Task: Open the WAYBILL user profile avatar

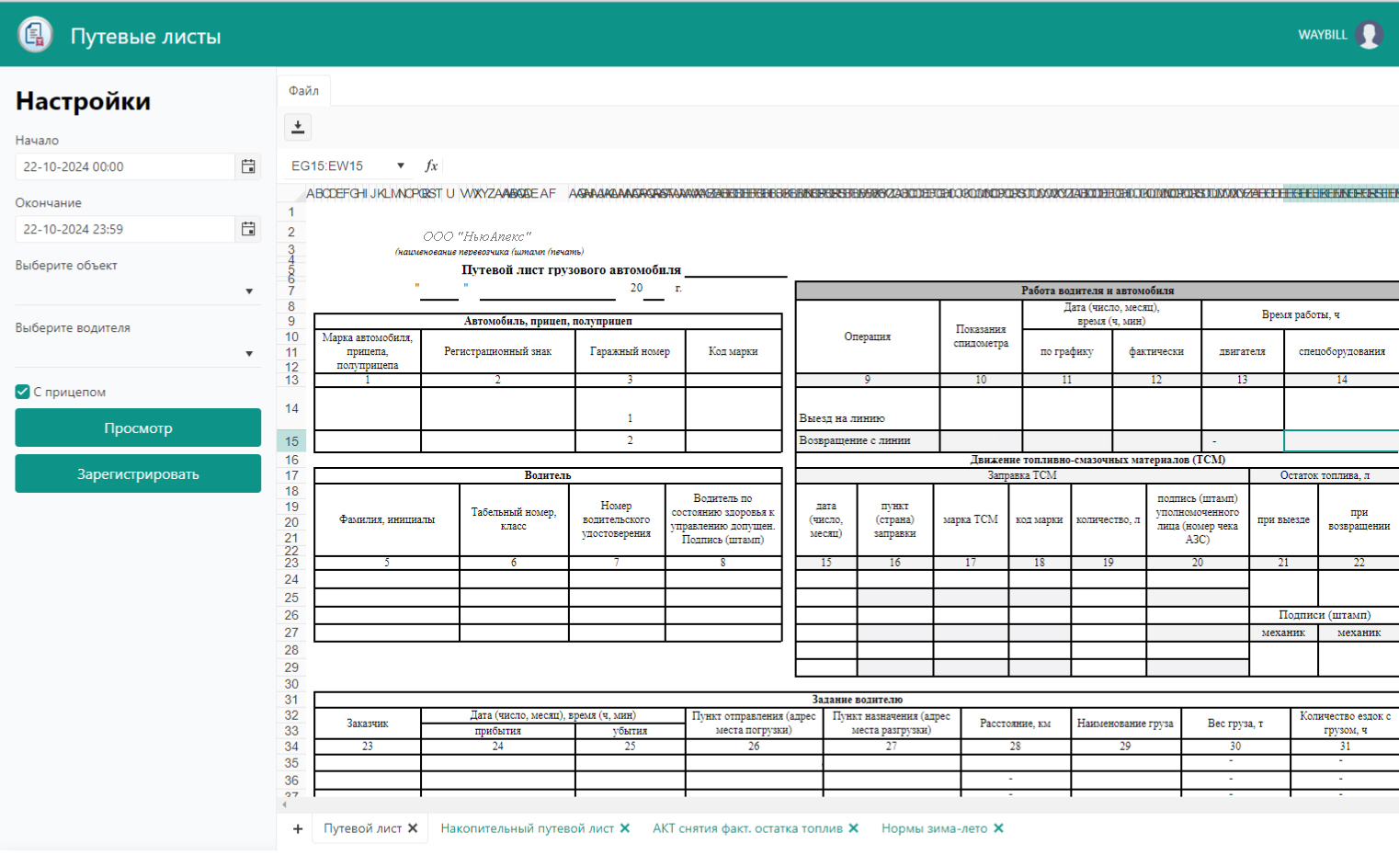Action: (1369, 35)
